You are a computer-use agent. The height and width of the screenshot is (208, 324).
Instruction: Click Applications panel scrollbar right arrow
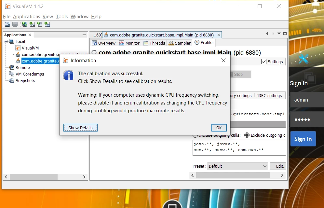click(84, 177)
